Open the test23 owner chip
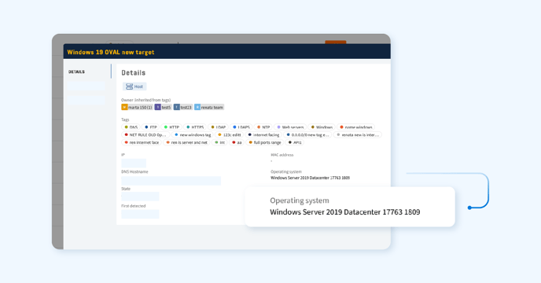 pos(183,108)
